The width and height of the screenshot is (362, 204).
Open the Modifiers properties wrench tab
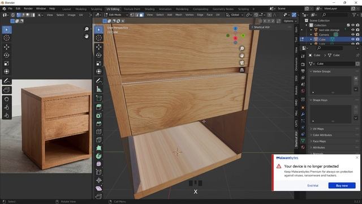(x=303, y=114)
